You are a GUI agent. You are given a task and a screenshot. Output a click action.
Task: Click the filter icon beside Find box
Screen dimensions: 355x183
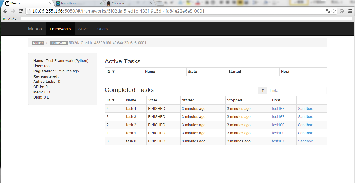pos(263,90)
